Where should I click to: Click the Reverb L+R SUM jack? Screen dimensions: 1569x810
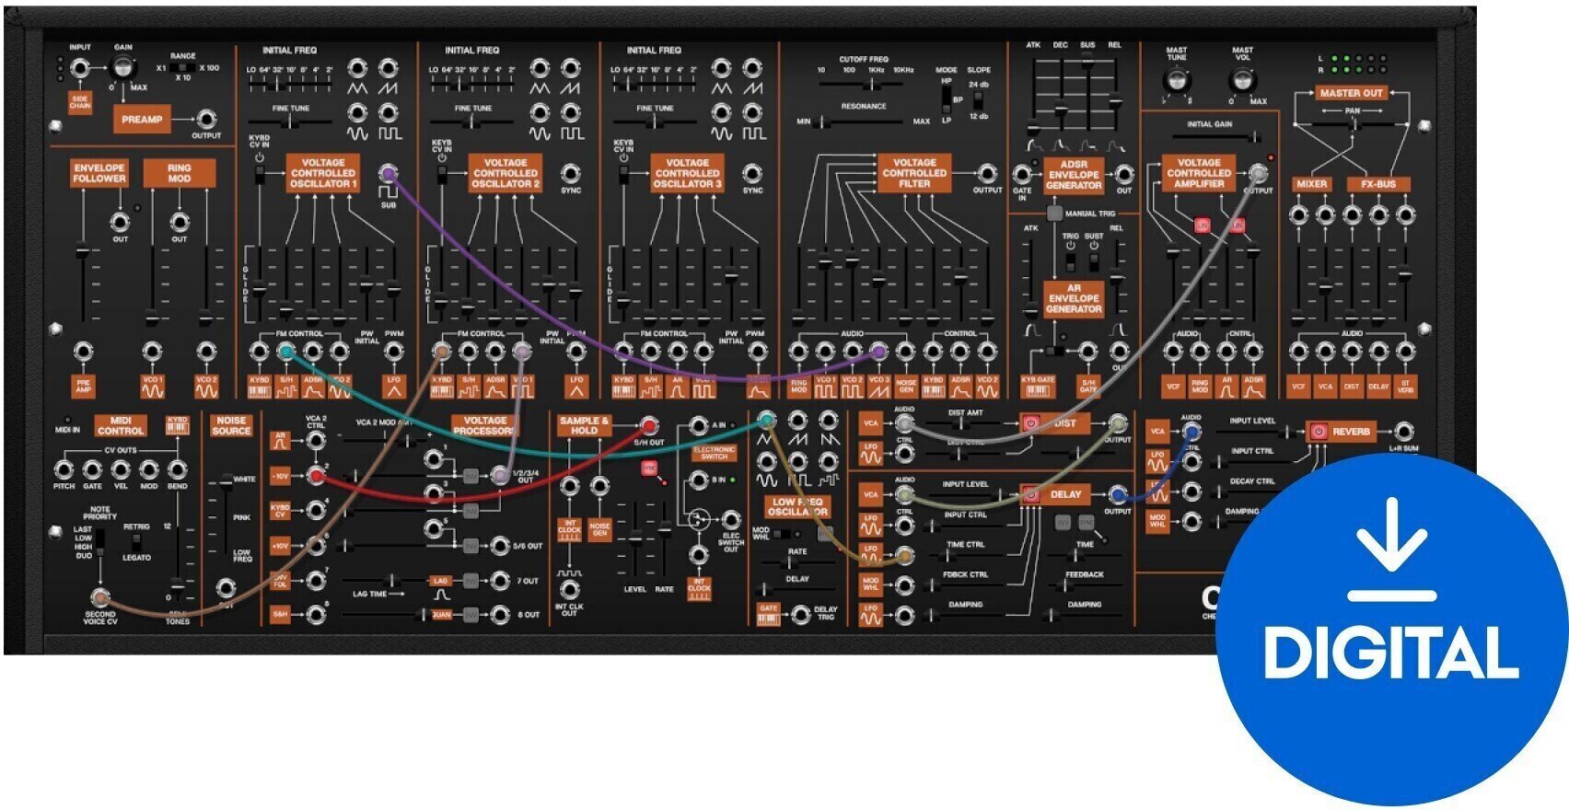[1403, 431]
